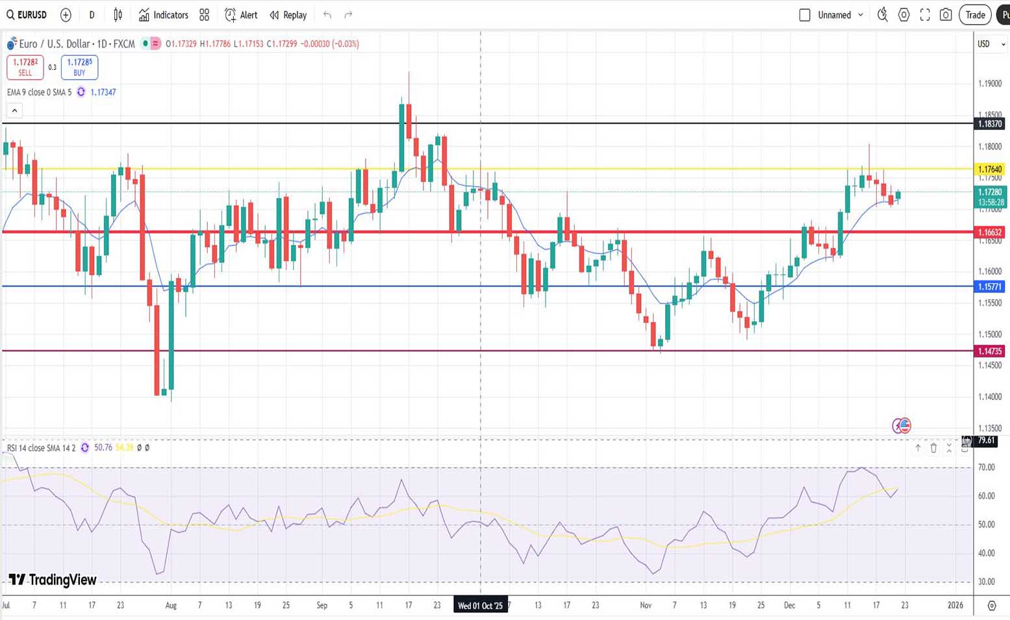Open the indicator templates grid icon

click(205, 15)
